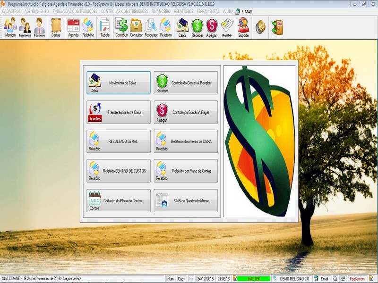
Task: Open the FINANCEIRO menu
Action: (161, 11)
